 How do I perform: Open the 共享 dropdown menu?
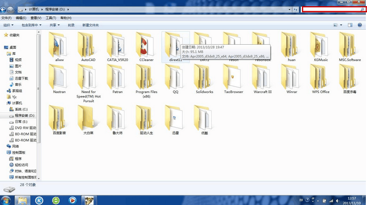[x=54, y=25]
